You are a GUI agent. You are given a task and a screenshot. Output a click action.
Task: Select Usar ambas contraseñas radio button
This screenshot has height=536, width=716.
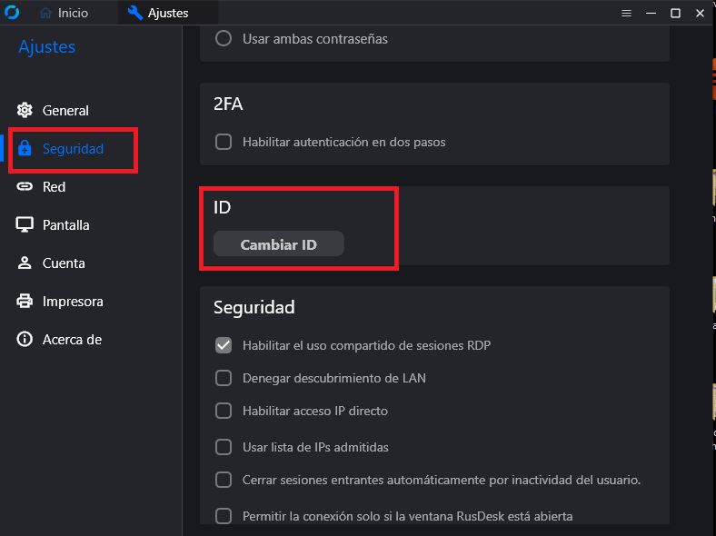(x=224, y=38)
